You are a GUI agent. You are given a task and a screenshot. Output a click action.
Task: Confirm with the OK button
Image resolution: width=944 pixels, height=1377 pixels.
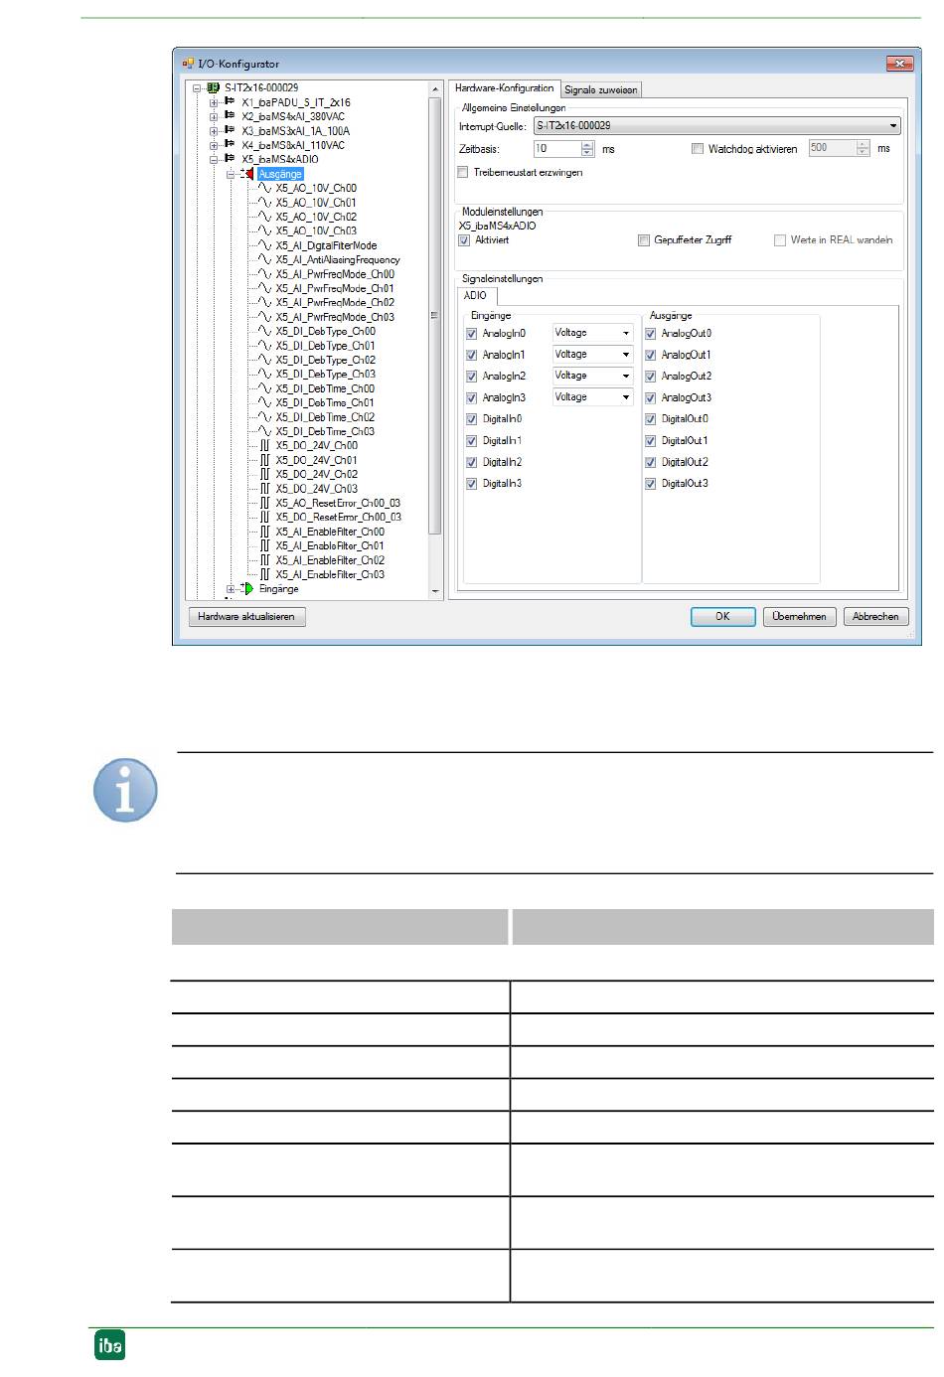[722, 617]
